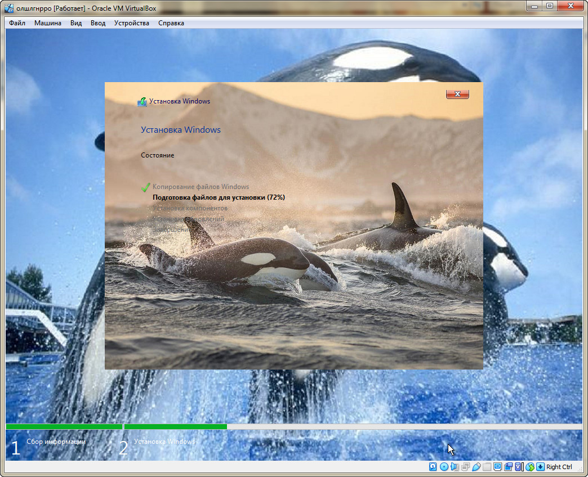
Task: Click the shared folders status icon
Action: pyautogui.click(x=487, y=467)
